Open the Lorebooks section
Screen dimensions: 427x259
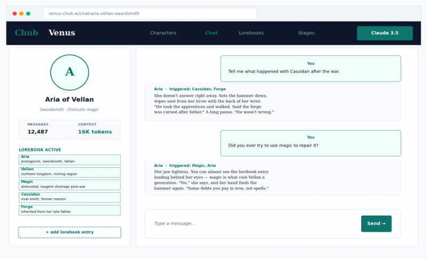(251, 33)
